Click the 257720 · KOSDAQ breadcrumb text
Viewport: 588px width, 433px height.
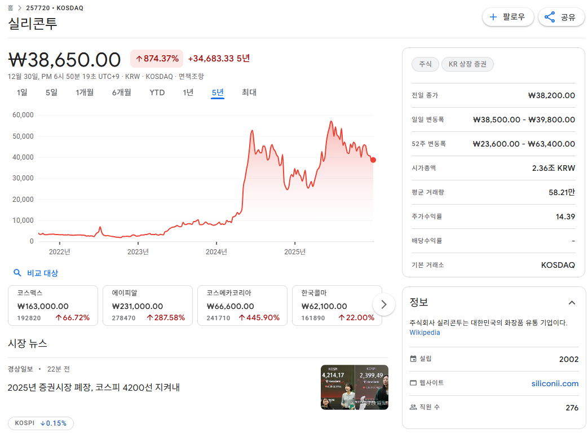55,8
